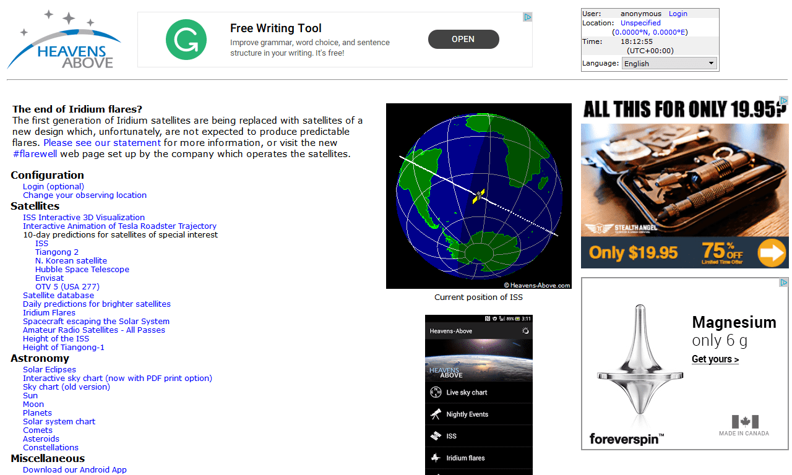Click the 'Only $19.95' ad price text
The image size is (792, 475).
point(634,252)
